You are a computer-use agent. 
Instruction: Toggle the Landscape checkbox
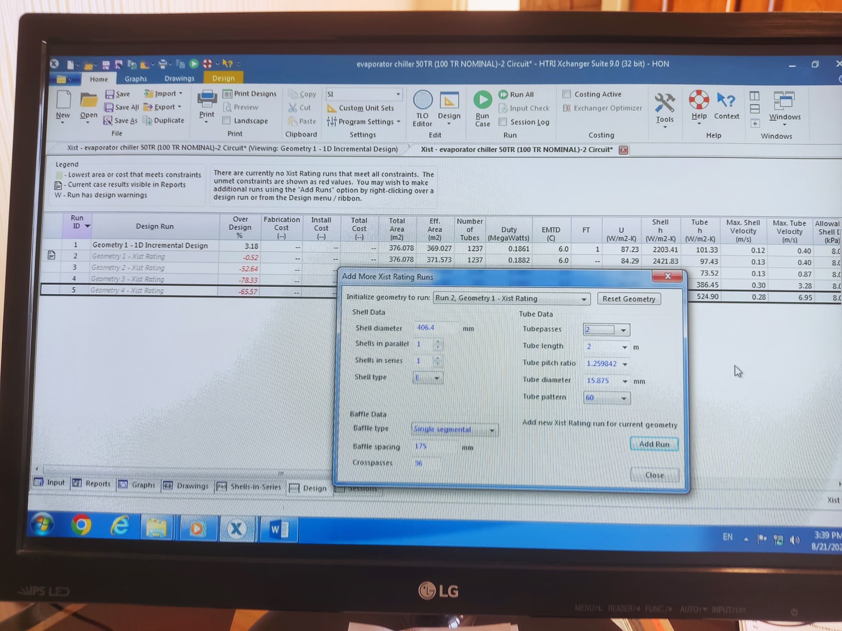click(x=227, y=121)
